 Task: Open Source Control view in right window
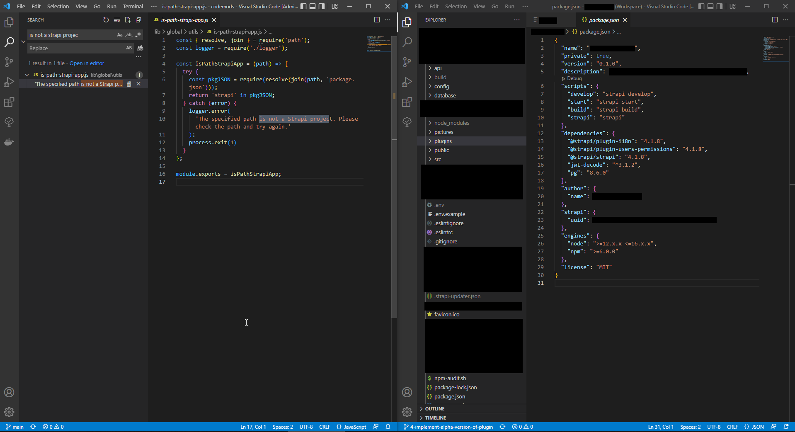click(407, 62)
